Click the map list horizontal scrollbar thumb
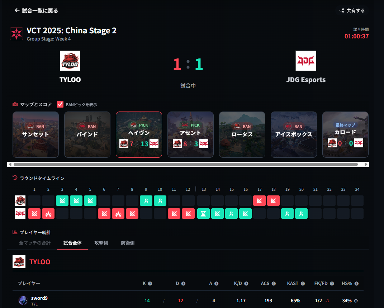Screen dimensions: 384x308 (x=186, y=164)
